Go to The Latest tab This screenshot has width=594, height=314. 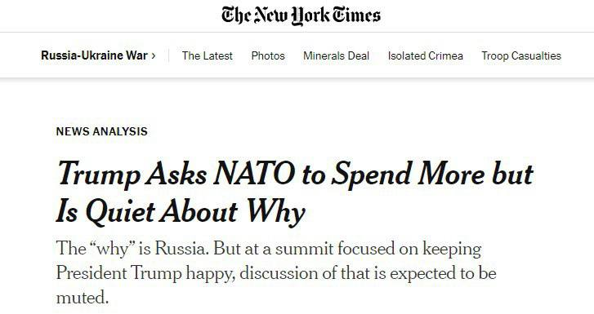coord(208,56)
